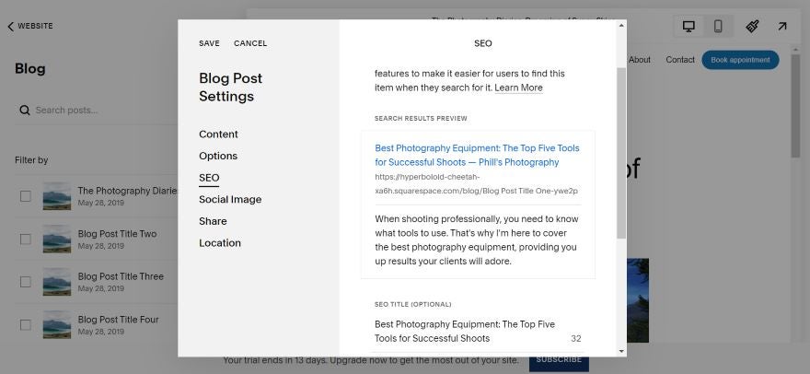
Task: Click the search magnifier icon
Action: coord(24,111)
